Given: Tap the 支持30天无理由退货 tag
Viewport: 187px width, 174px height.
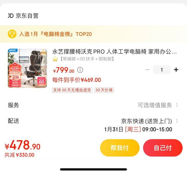Looking at the screenshot, I should [x=72, y=90].
